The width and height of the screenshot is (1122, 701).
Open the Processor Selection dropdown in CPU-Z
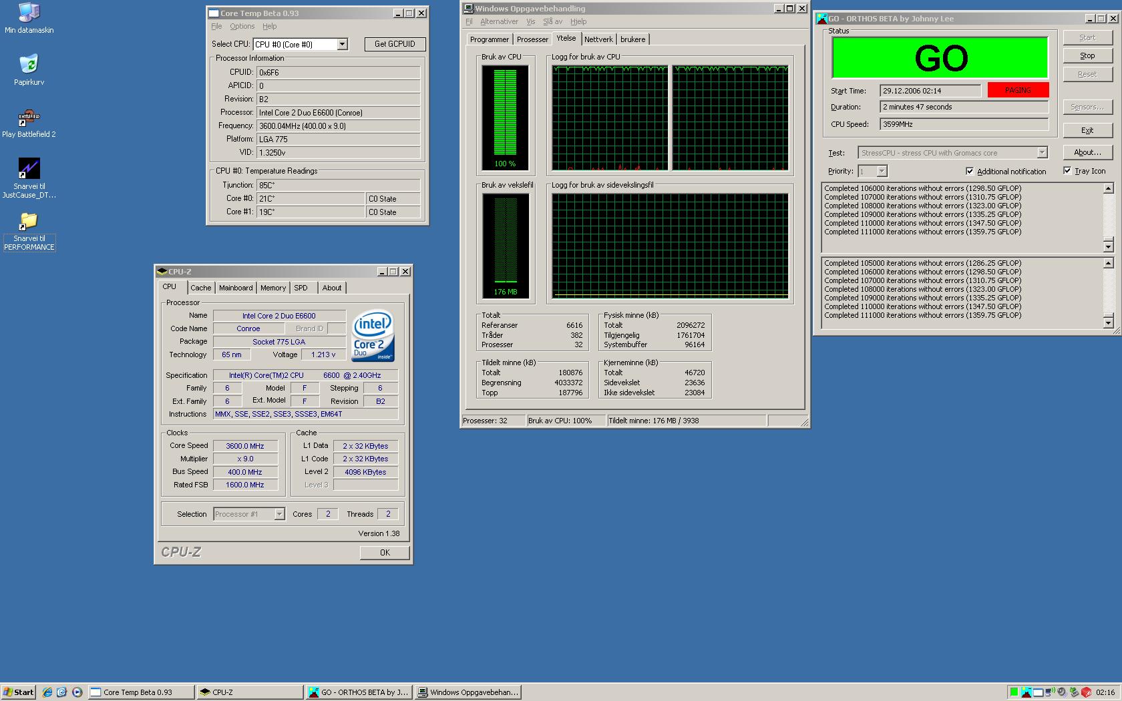pyautogui.click(x=279, y=514)
